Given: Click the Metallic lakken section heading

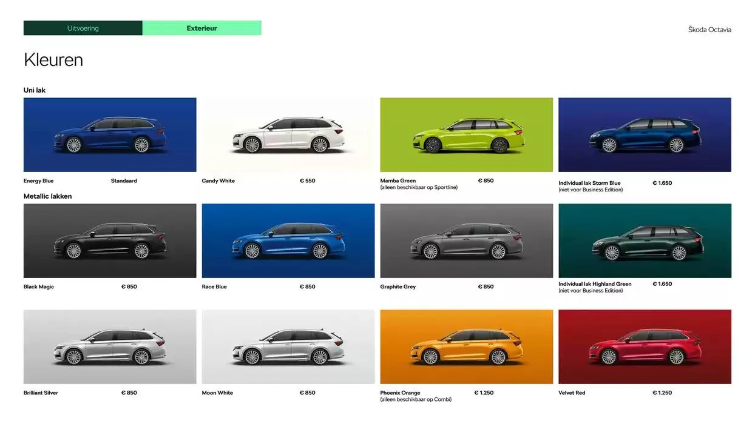Looking at the screenshot, I should [47, 196].
